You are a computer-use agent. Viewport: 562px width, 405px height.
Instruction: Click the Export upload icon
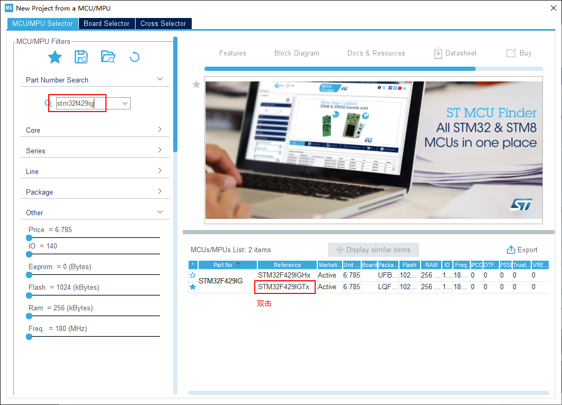point(511,250)
